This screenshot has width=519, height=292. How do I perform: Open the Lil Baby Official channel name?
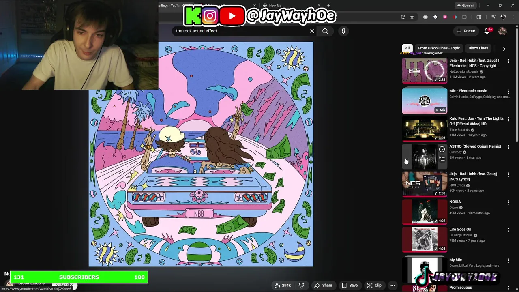coord(460,235)
